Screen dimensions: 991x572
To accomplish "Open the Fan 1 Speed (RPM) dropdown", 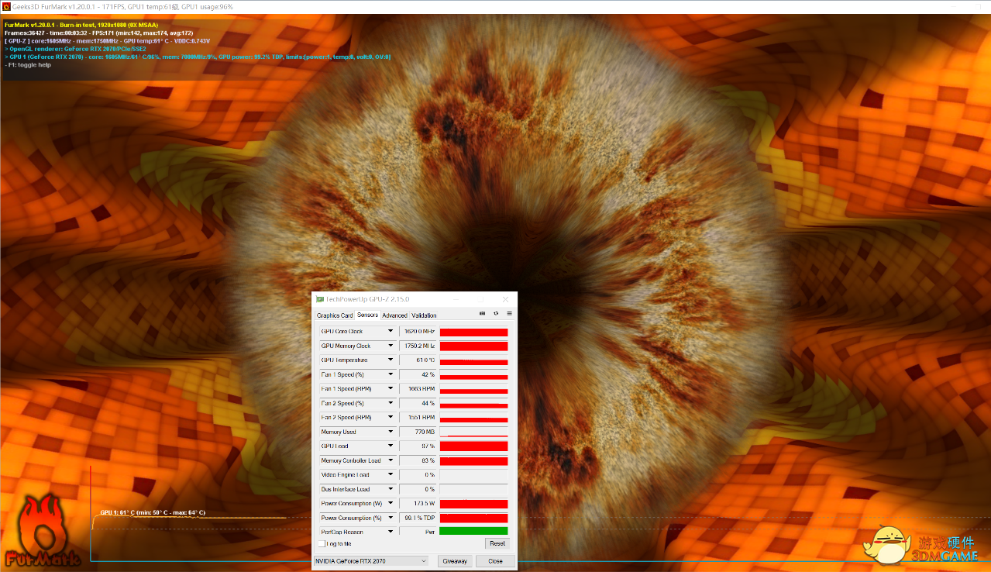I will 391,389.
